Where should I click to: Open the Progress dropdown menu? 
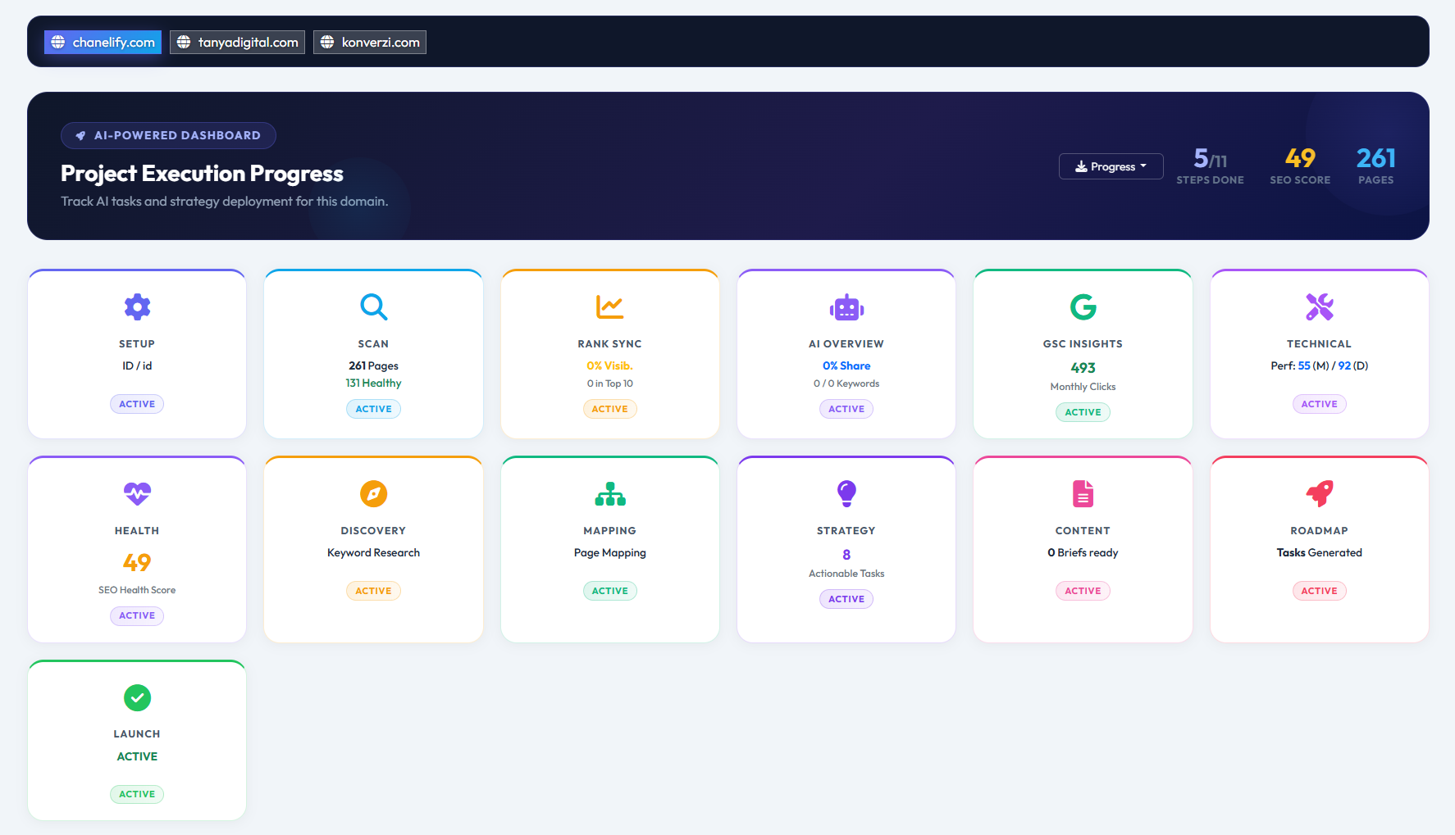click(x=1111, y=166)
